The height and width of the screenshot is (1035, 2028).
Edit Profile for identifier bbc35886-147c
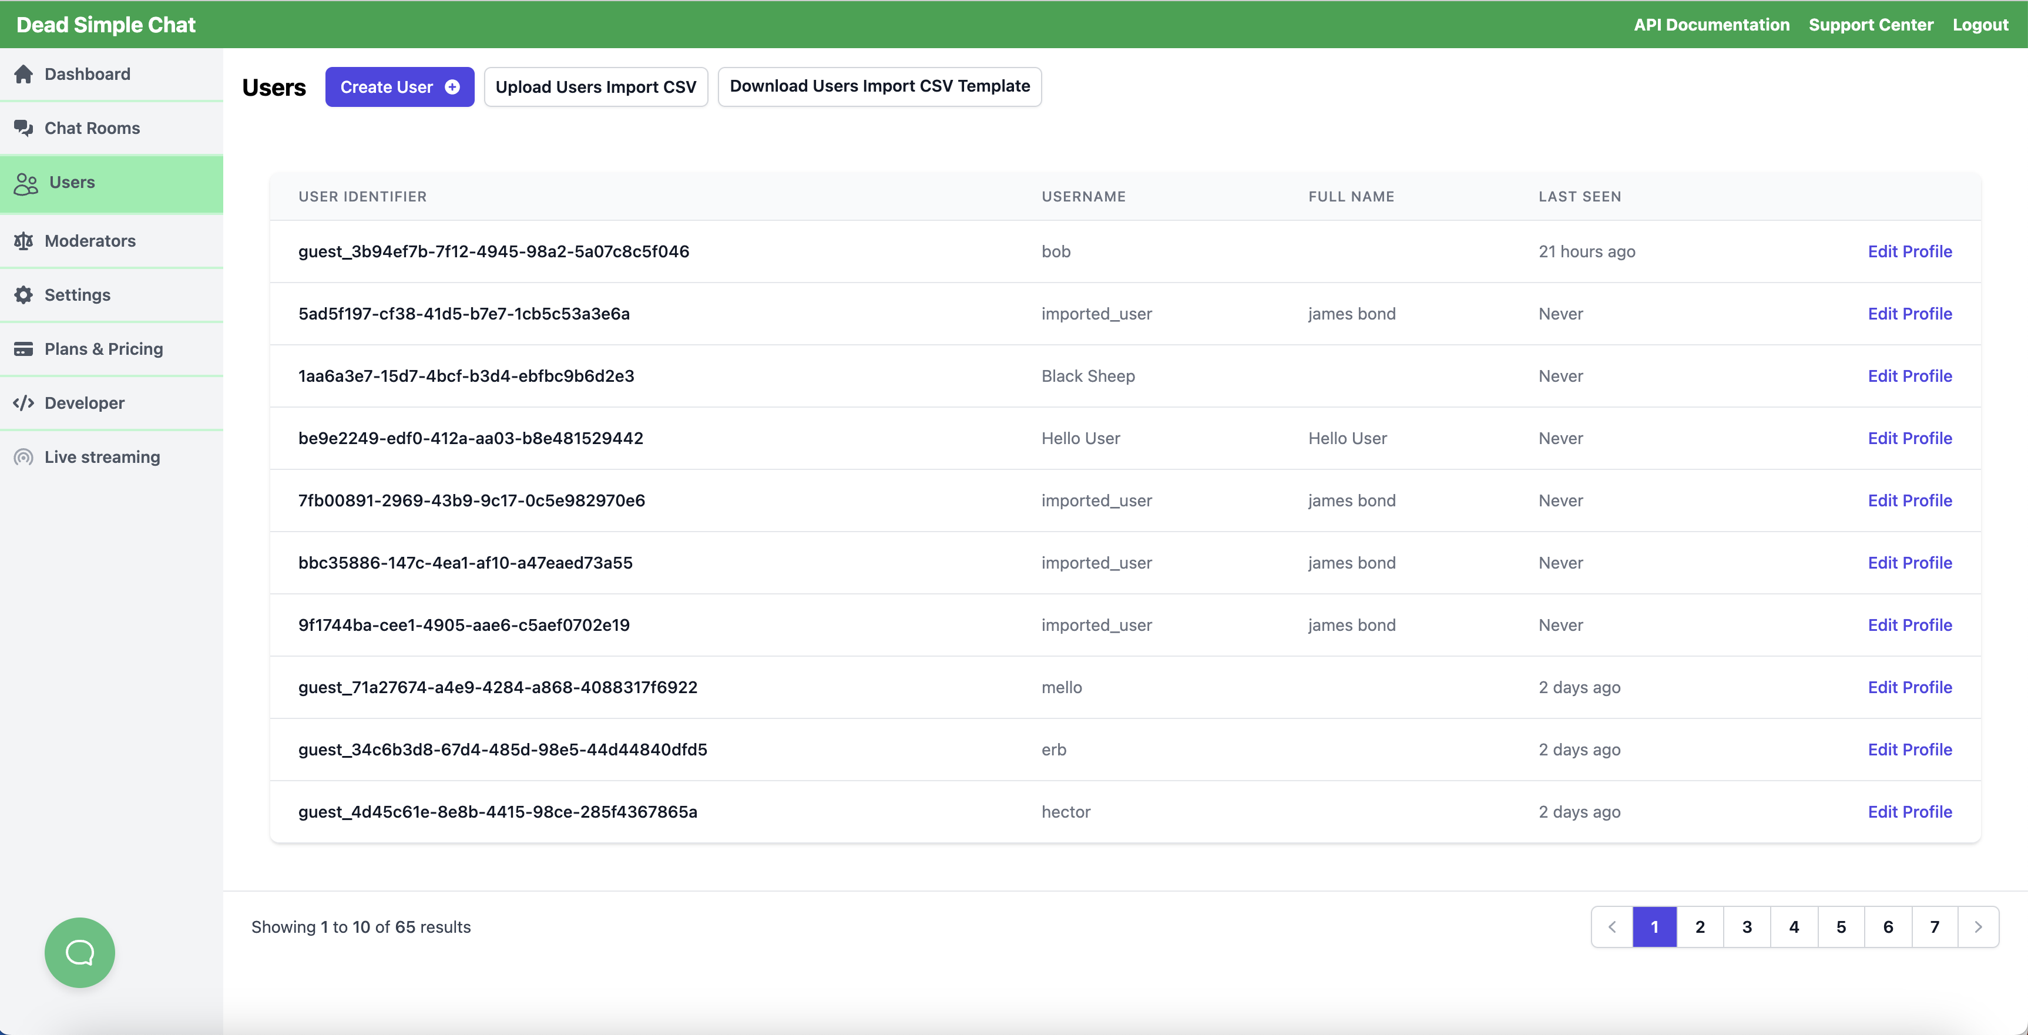click(1909, 563)
